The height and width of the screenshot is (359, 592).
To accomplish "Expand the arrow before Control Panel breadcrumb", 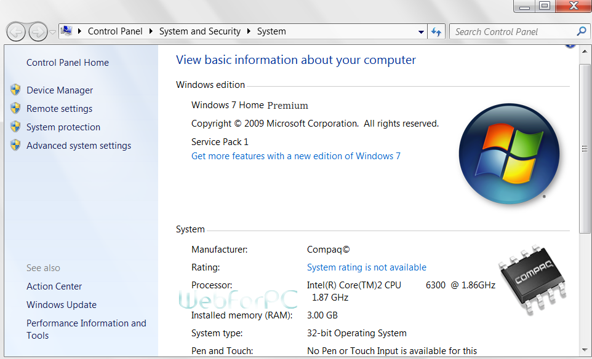I will coord(79,31).
